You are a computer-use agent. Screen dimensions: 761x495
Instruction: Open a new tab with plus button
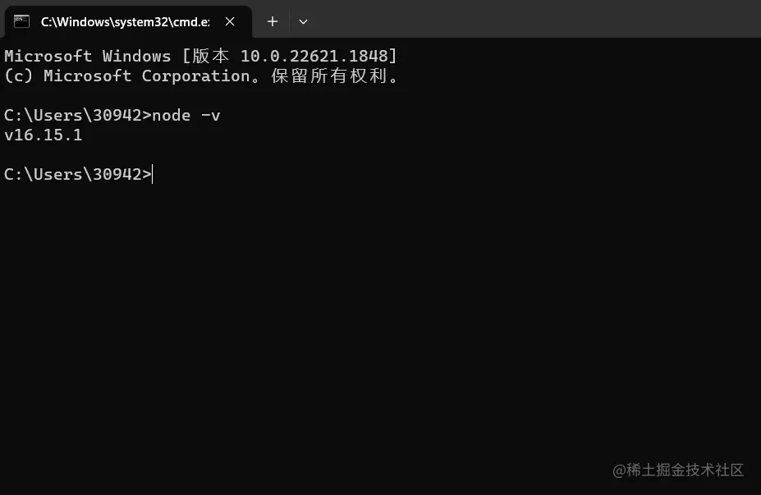[x=273, y=21]
